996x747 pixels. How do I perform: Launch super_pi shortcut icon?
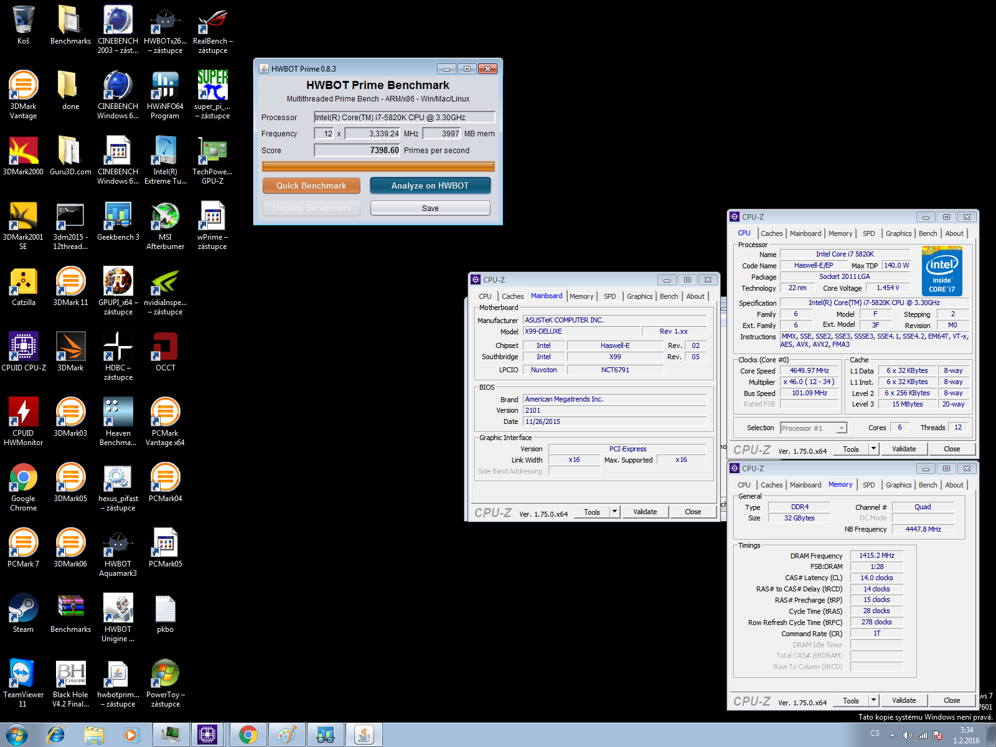pos(212,95)
